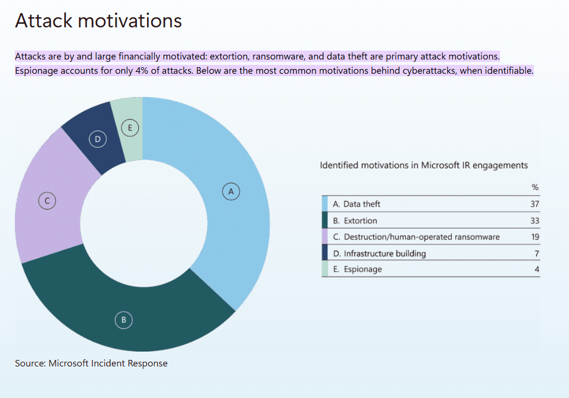Click "Source: Microsoft Incident Response" caption
The image size is (569, 398).
point(91,363)
